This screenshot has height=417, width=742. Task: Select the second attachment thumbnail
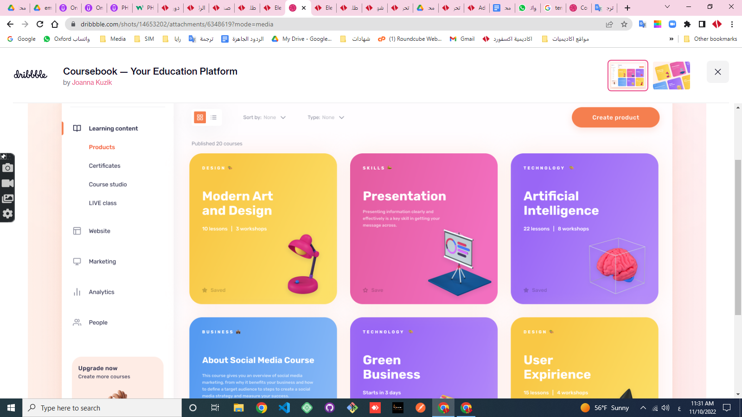click(671, 76)
